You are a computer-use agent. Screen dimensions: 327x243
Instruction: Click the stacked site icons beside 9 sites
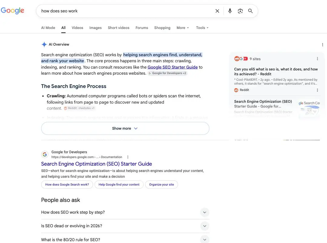241,59
